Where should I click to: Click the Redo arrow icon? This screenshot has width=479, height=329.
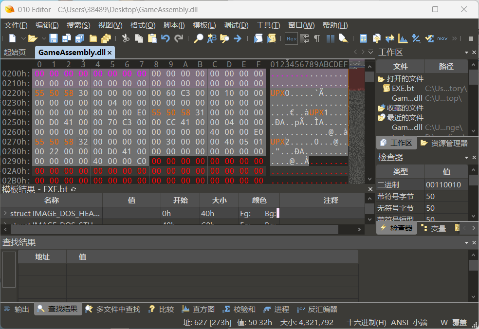tap(179, 38)
